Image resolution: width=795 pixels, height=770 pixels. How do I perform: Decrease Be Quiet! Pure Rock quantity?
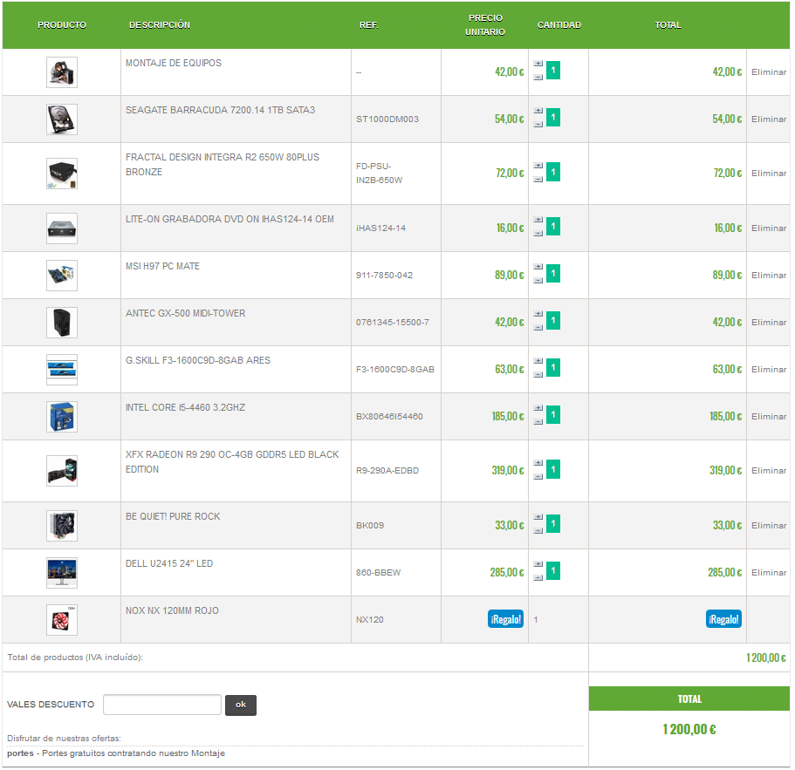click(x=538, y=530)
